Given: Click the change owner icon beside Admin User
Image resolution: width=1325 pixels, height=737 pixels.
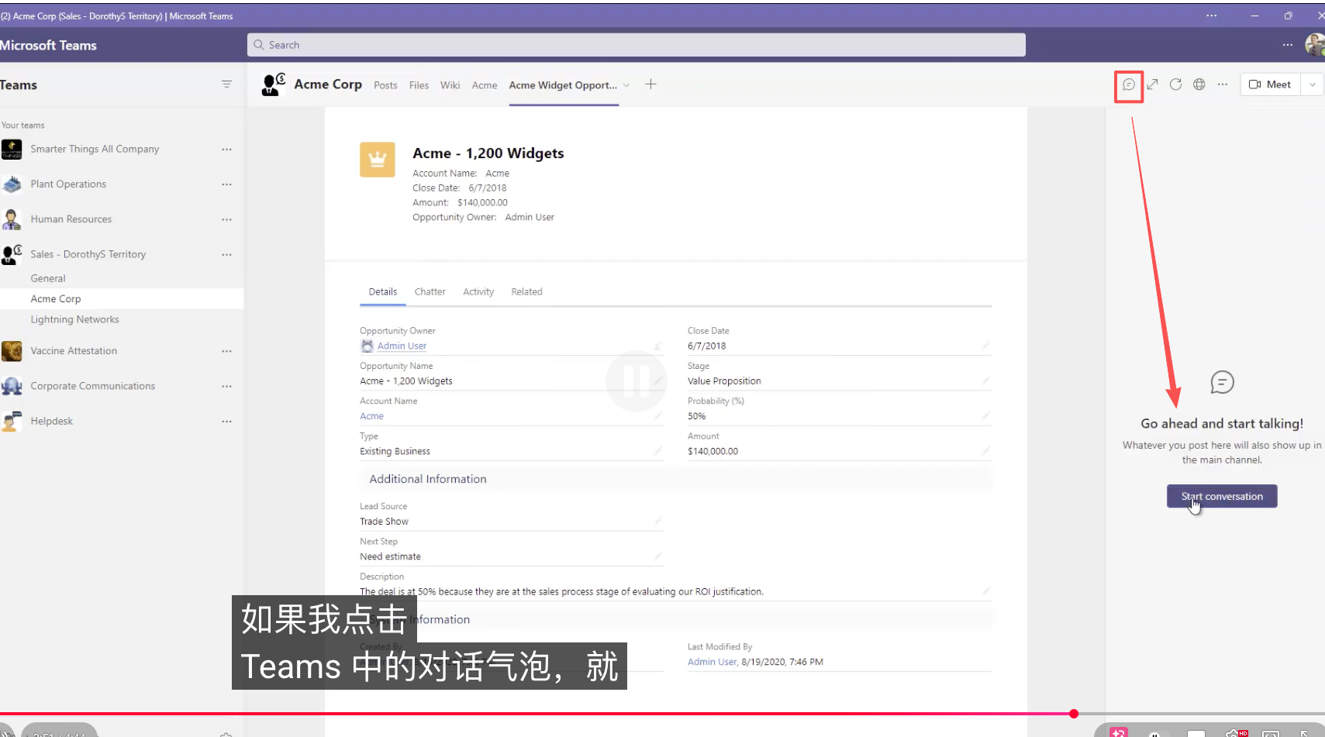Looking at the screenshot, I should click(x=657, y=346).
